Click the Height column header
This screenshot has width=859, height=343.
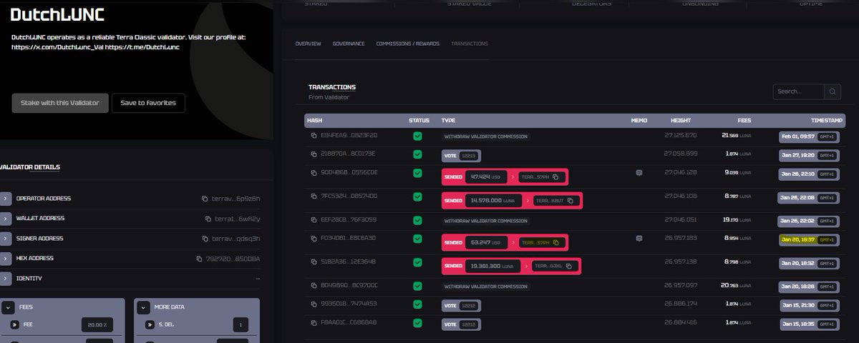681,120
